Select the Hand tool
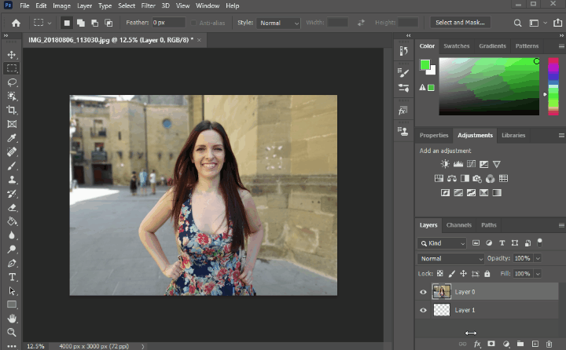This screenshot has width=566, height=350. 12,319
